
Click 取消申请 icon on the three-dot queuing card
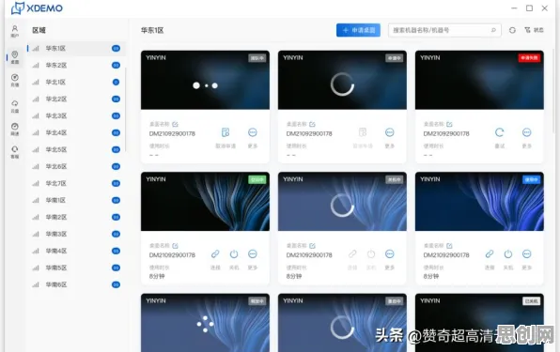[x=226, y=132]
